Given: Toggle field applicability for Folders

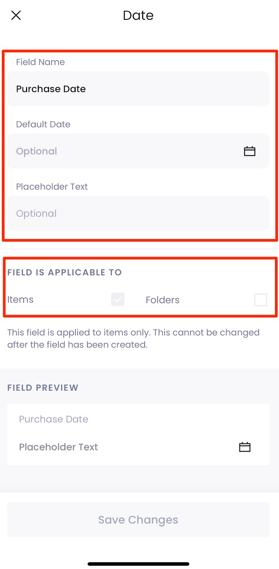Looking at the screenshot, I should (261, 299).
